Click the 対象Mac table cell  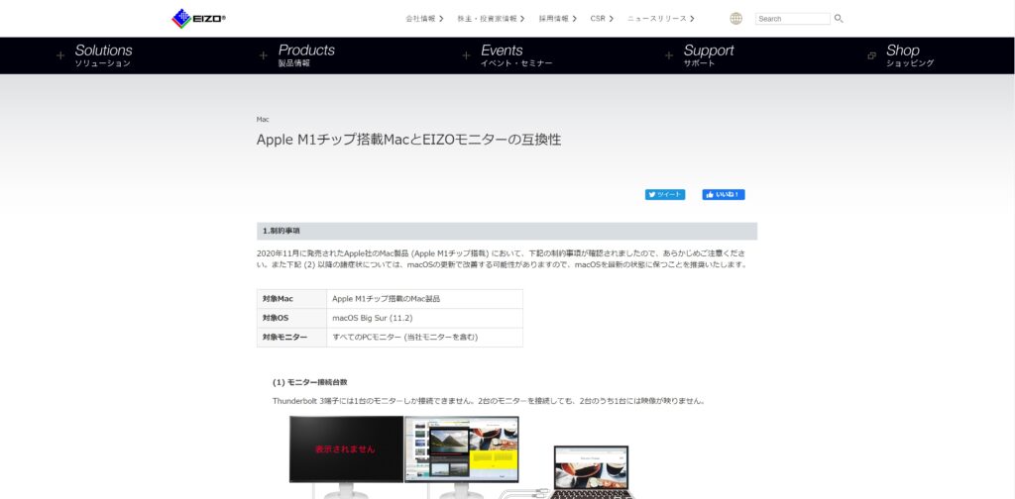pos(292,299)
